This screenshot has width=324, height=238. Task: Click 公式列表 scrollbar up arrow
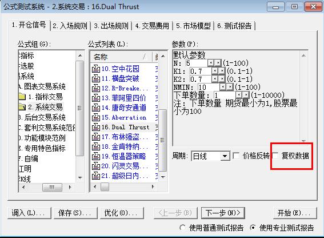point(163,56)
